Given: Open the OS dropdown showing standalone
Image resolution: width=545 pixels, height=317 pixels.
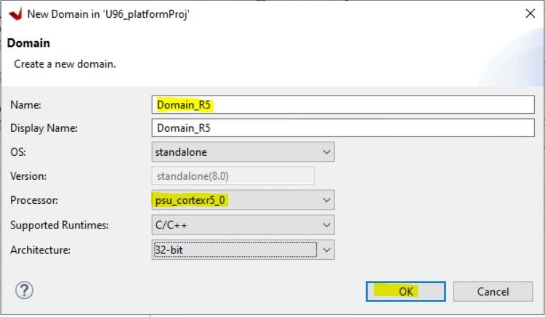Looking at the screenshot, I should (x=243, y=152).
